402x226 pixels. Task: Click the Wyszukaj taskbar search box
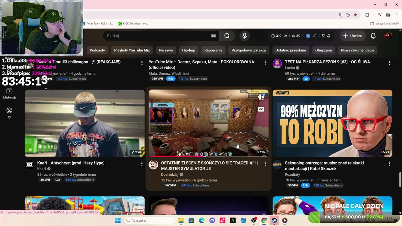click(x=149, y=220)
